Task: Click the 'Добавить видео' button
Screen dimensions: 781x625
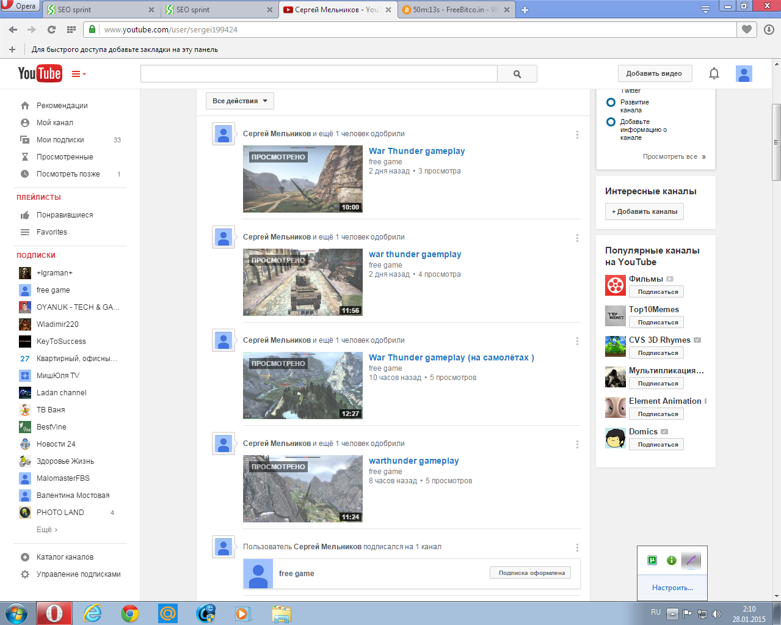Action: [x=654, y=73]
